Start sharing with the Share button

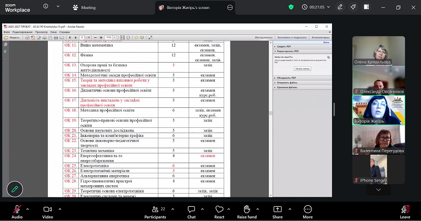(277, 210)
